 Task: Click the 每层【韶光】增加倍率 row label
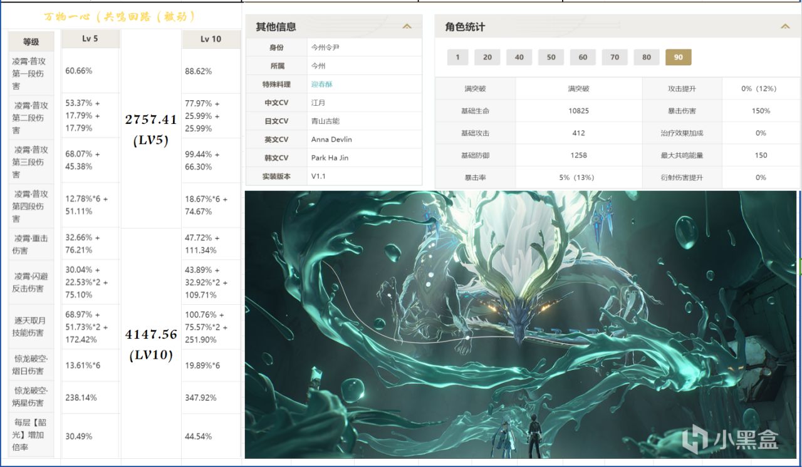pos(29,434)
